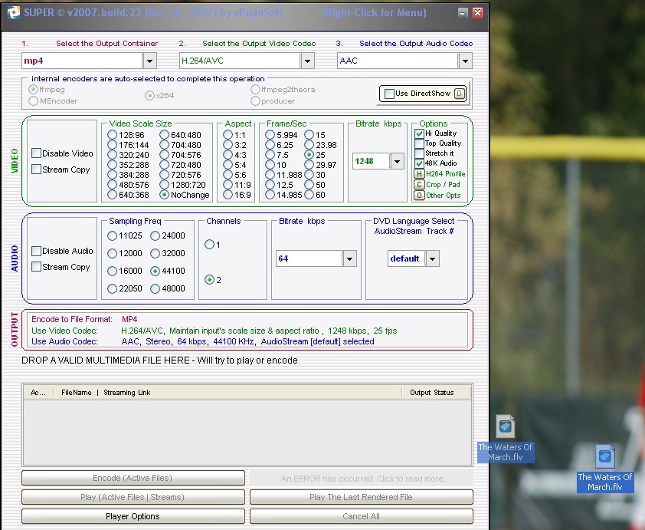Uncheck the Hi Quality option
645x530 pixels.
click(419, 133)
